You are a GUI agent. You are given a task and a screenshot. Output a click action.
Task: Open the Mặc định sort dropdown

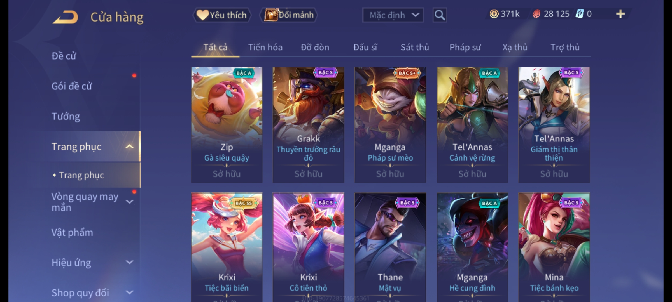393,15
